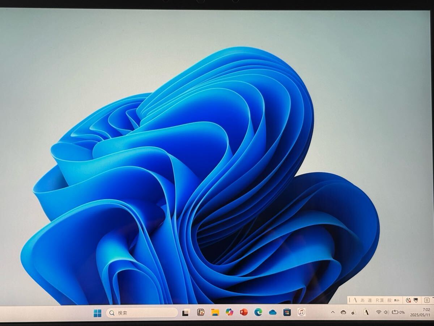Open Wi-Fi network status icon

[x=379, y=312]
